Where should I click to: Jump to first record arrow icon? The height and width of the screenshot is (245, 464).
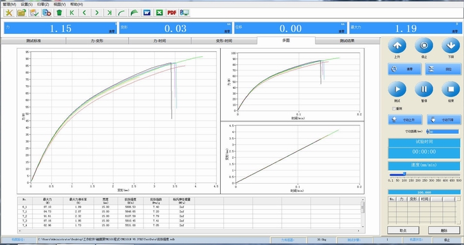(x=72, y=12)
